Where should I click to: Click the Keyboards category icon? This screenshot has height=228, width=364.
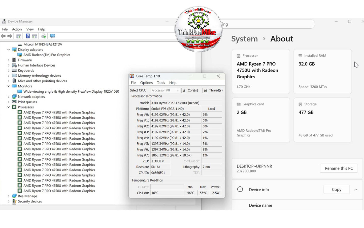pyautogui.click(x=14, y=71)
